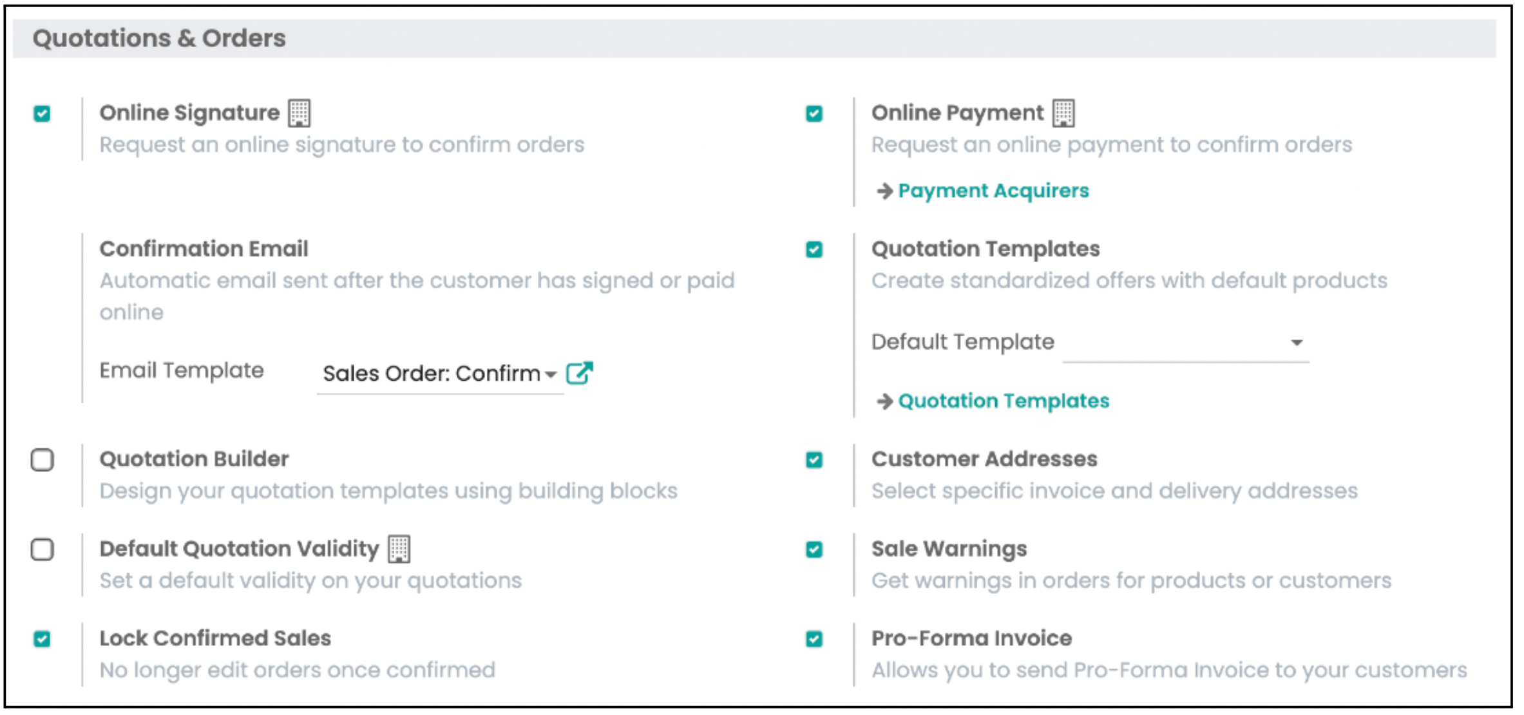This screenshot has width=1524, height=715.
Task: Enable the Quotation Builder checkbox
Action: click(43, 460)
